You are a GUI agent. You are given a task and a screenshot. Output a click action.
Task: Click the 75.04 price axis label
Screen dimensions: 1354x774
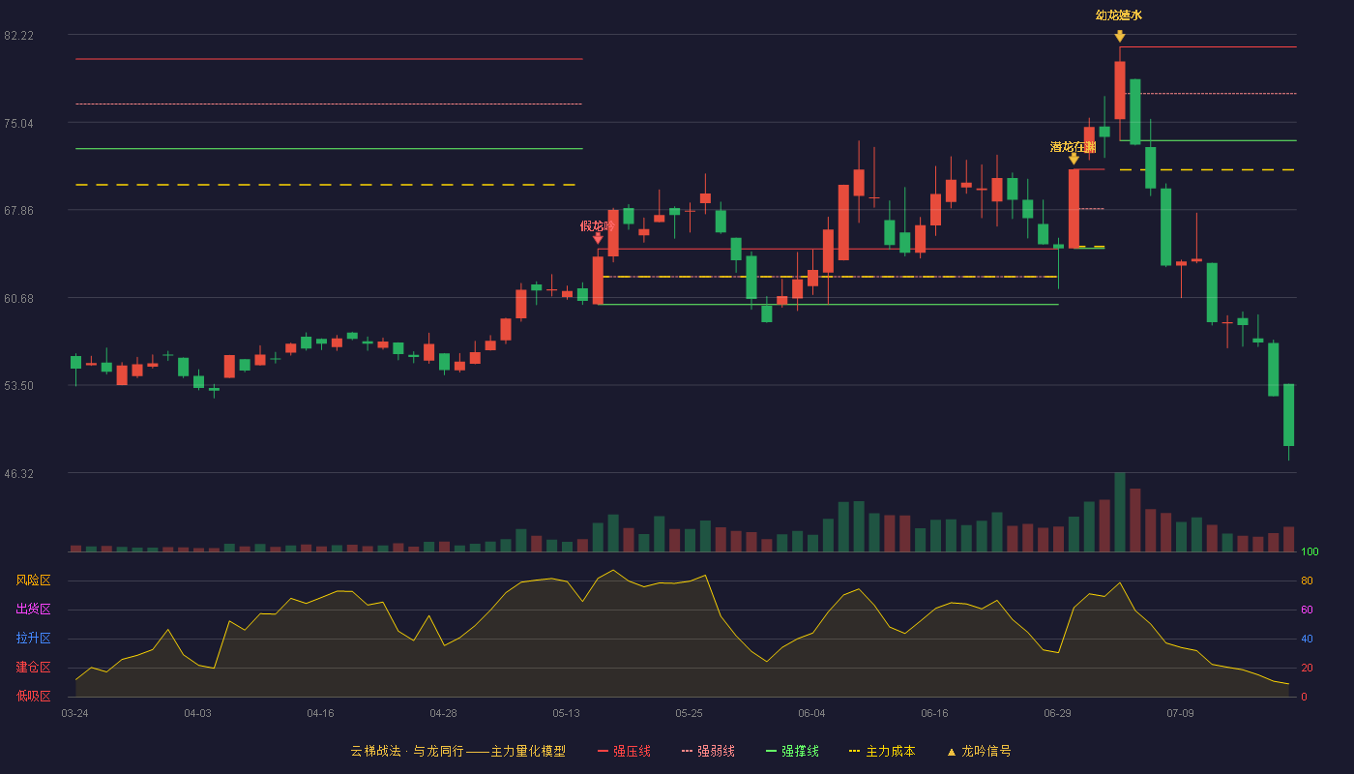pyautogui.click(x=18, y=123)
